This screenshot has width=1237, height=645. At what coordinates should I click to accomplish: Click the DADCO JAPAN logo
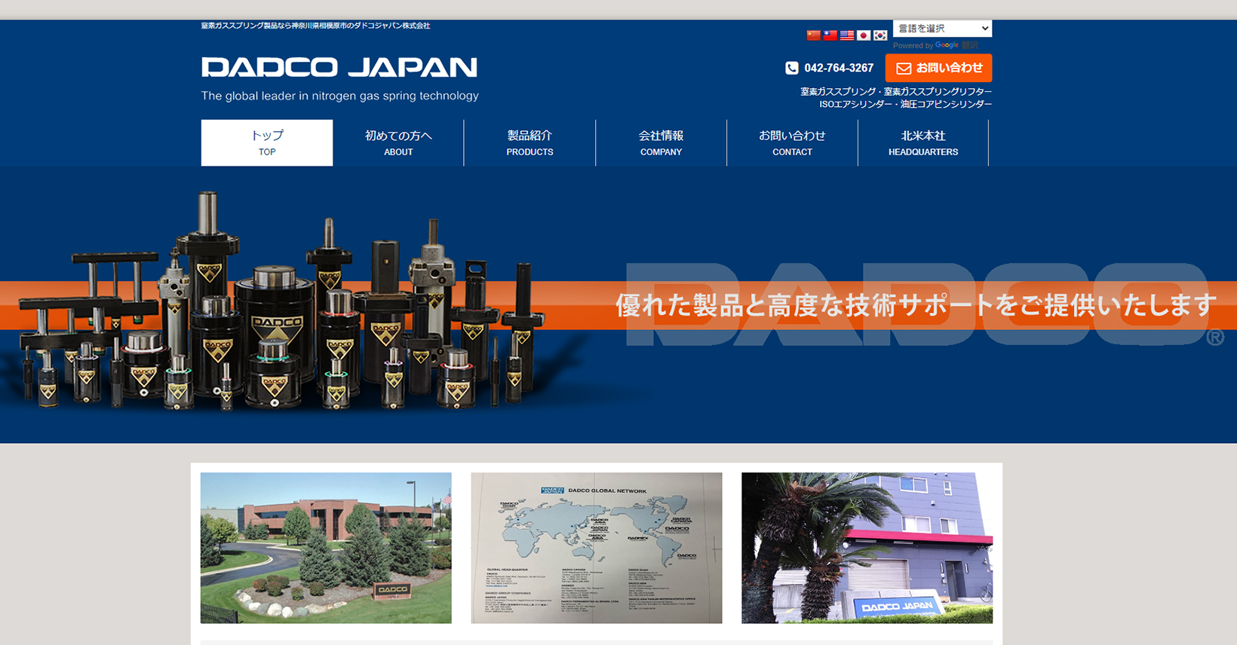click(339, 68)
